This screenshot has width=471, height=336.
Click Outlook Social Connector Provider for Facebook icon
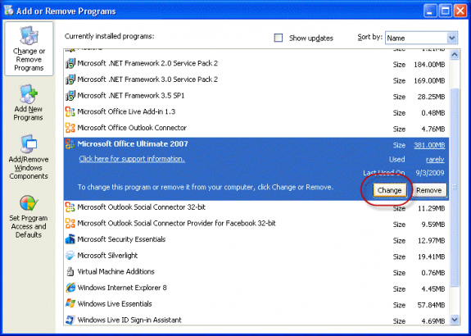pyautogui.click(x=70, y=223)
